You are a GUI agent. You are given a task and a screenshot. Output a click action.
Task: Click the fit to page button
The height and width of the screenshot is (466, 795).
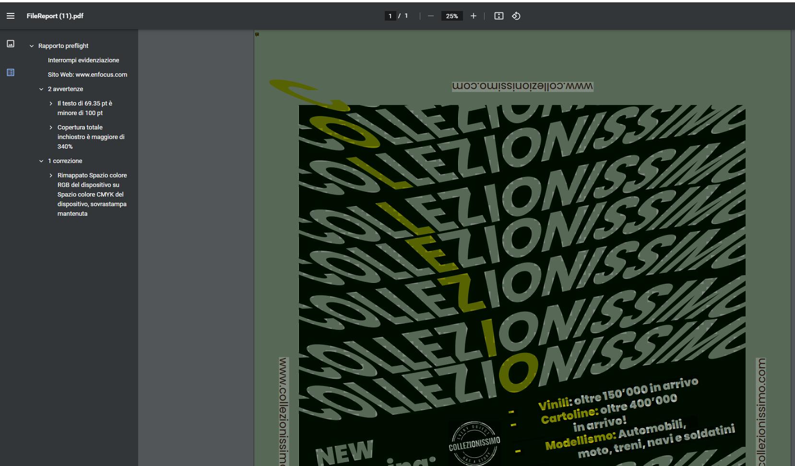pos(499,16)
